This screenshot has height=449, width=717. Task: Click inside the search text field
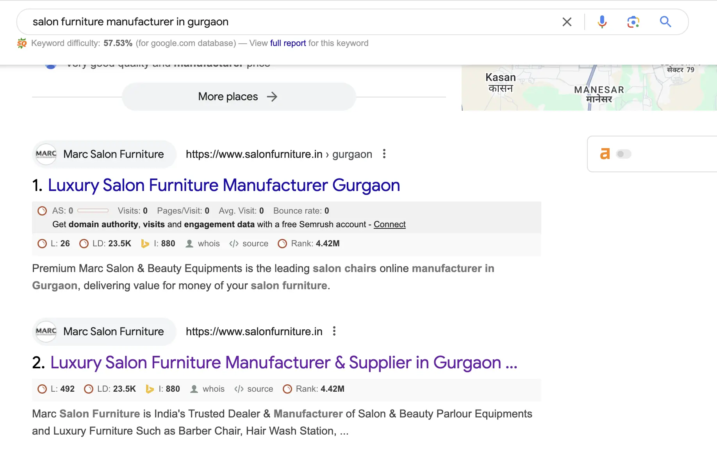[x=273, y=22]
